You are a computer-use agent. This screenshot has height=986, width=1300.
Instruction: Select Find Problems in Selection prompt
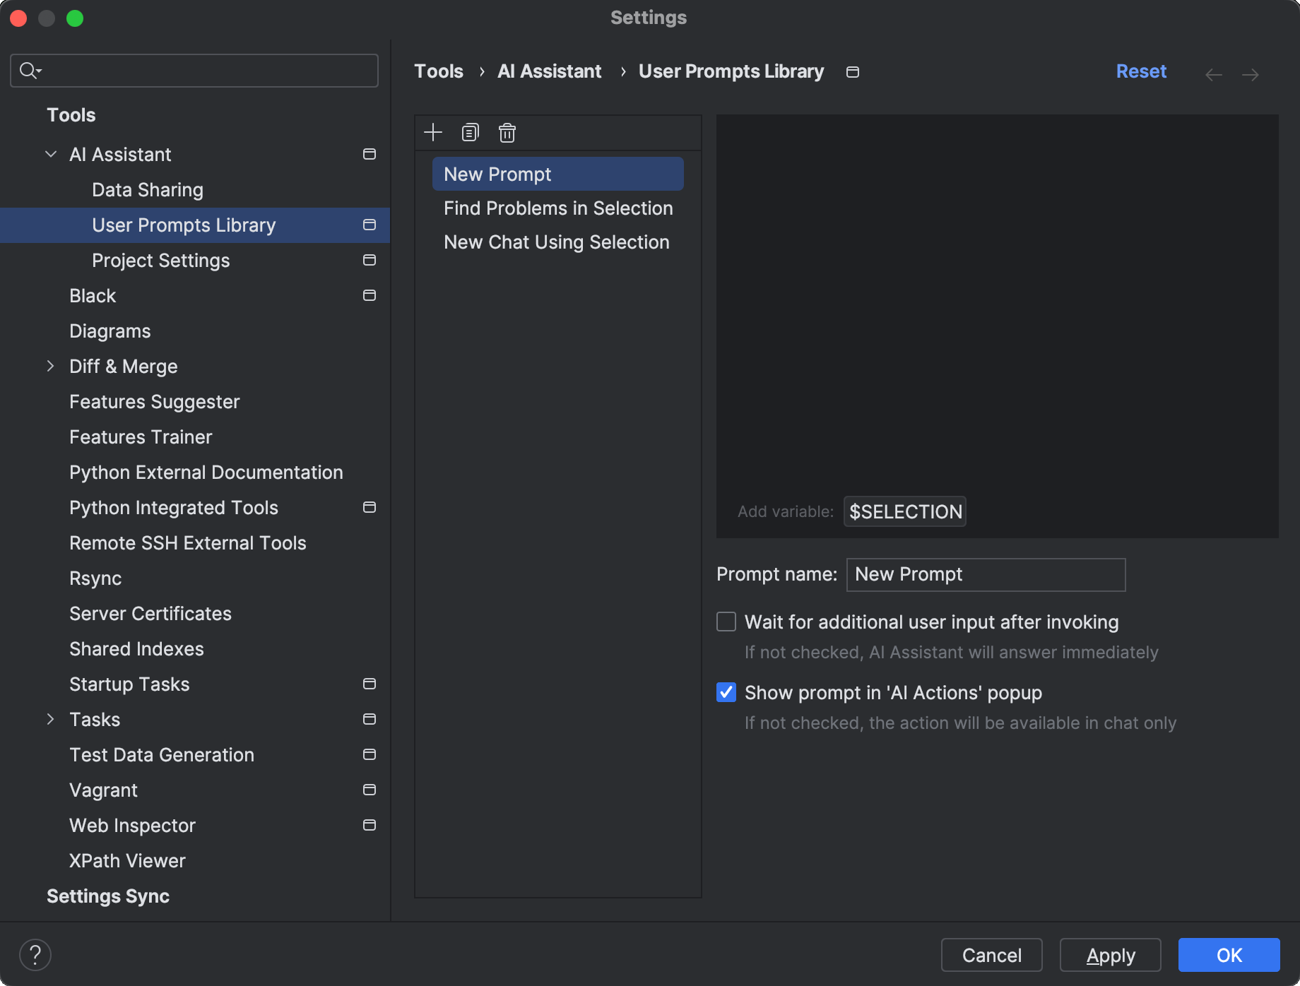(x=558, y=208)
